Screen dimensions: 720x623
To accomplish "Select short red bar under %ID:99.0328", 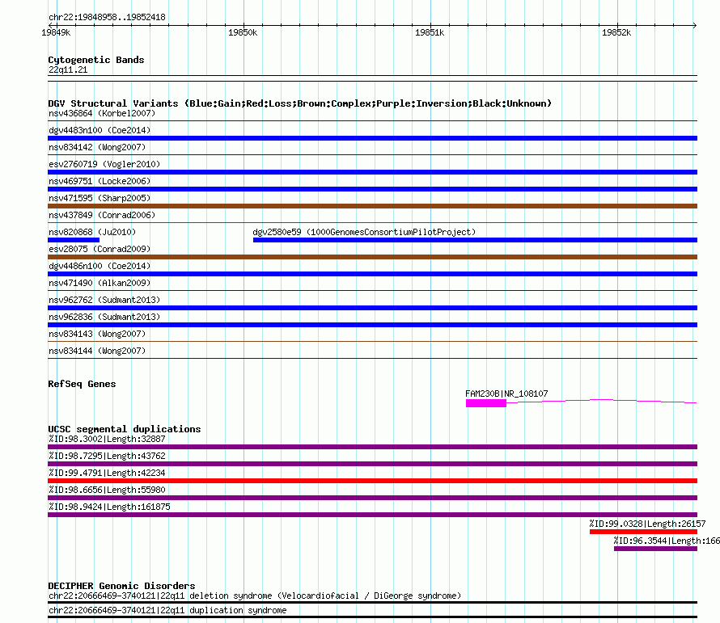I will [x=643, y=532].
